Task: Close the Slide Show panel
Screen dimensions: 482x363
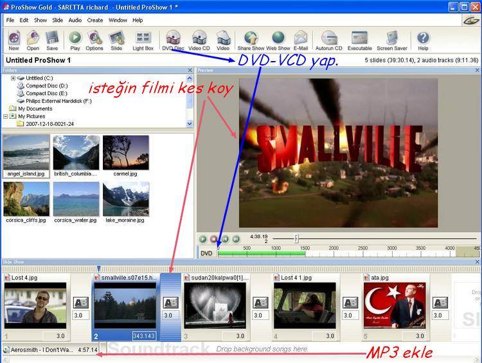Action: pyautogui.click(x=477, y=262)
